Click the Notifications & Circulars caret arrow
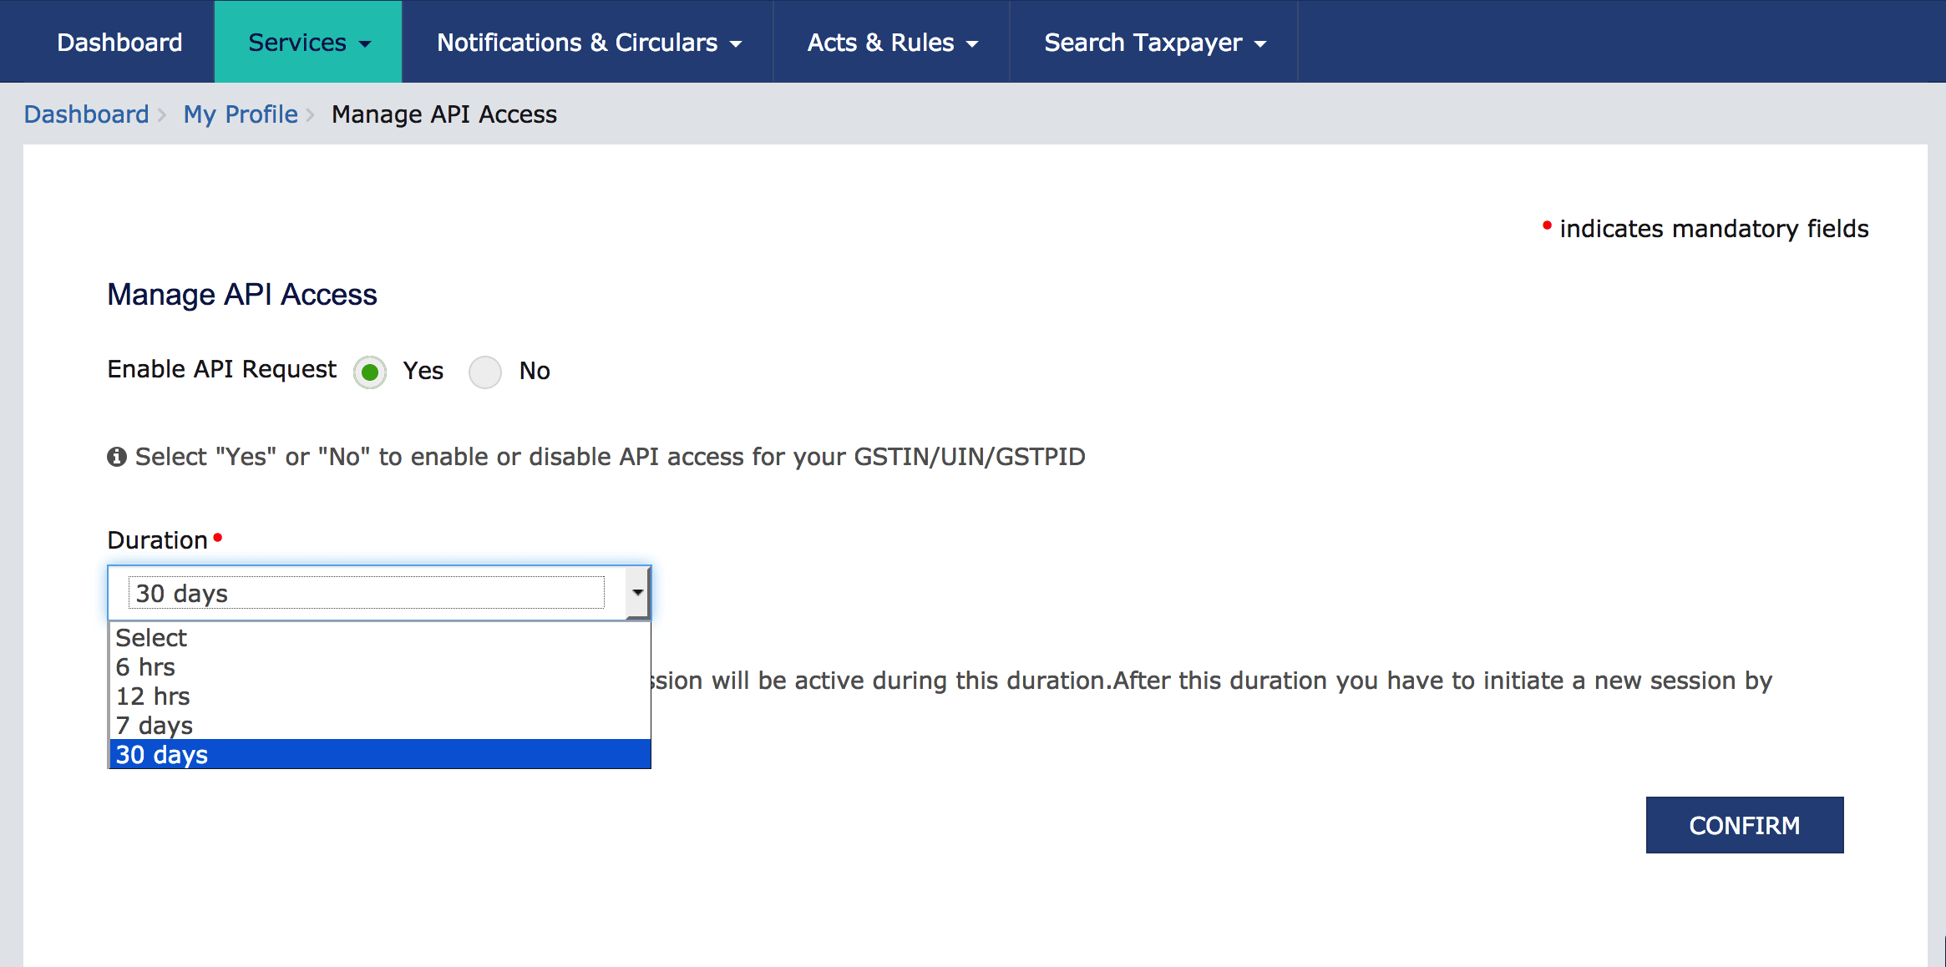 736,44
